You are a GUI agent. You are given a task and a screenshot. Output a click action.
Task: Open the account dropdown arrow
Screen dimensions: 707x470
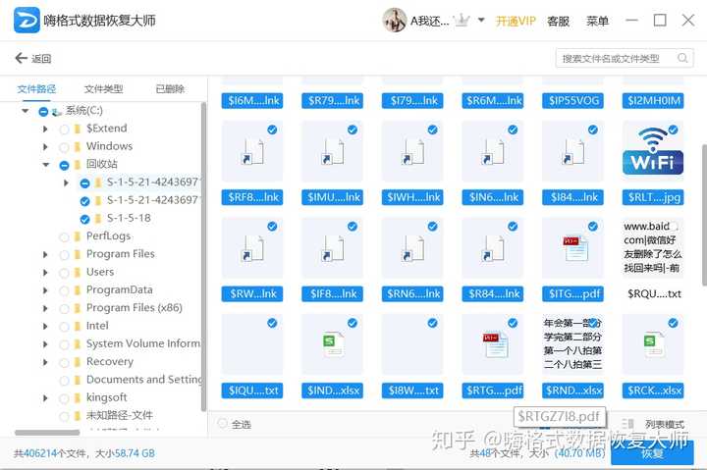click(481, 21)
